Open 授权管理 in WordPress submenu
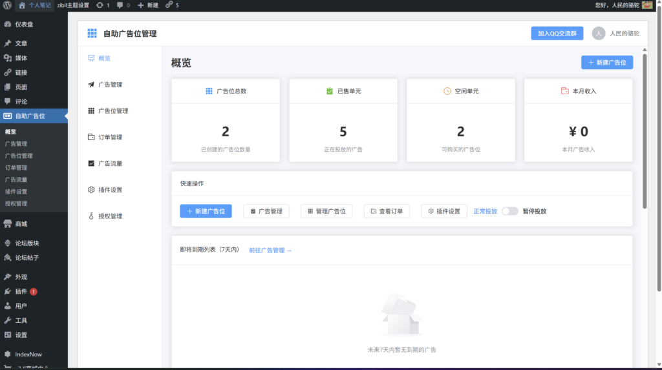 click(x=16, y=203)
